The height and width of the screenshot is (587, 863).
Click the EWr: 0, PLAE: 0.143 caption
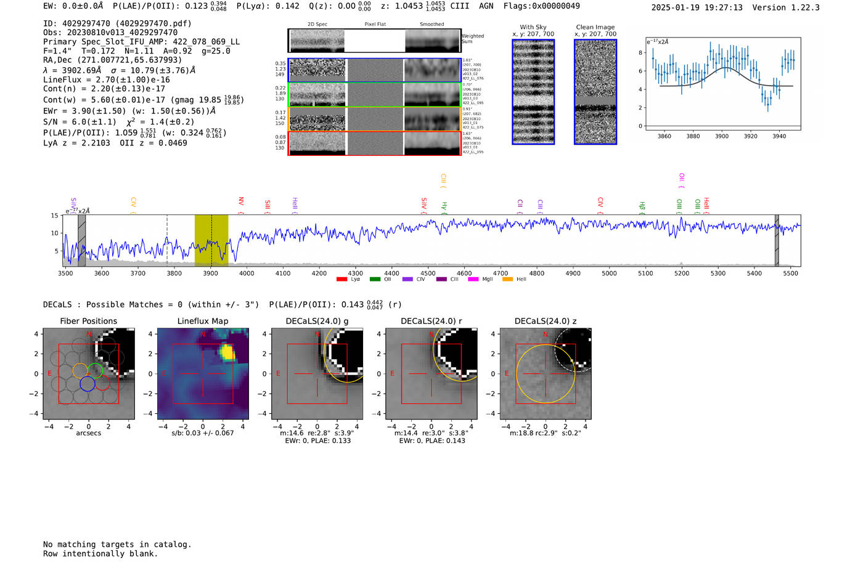click(x=432, y=441)
